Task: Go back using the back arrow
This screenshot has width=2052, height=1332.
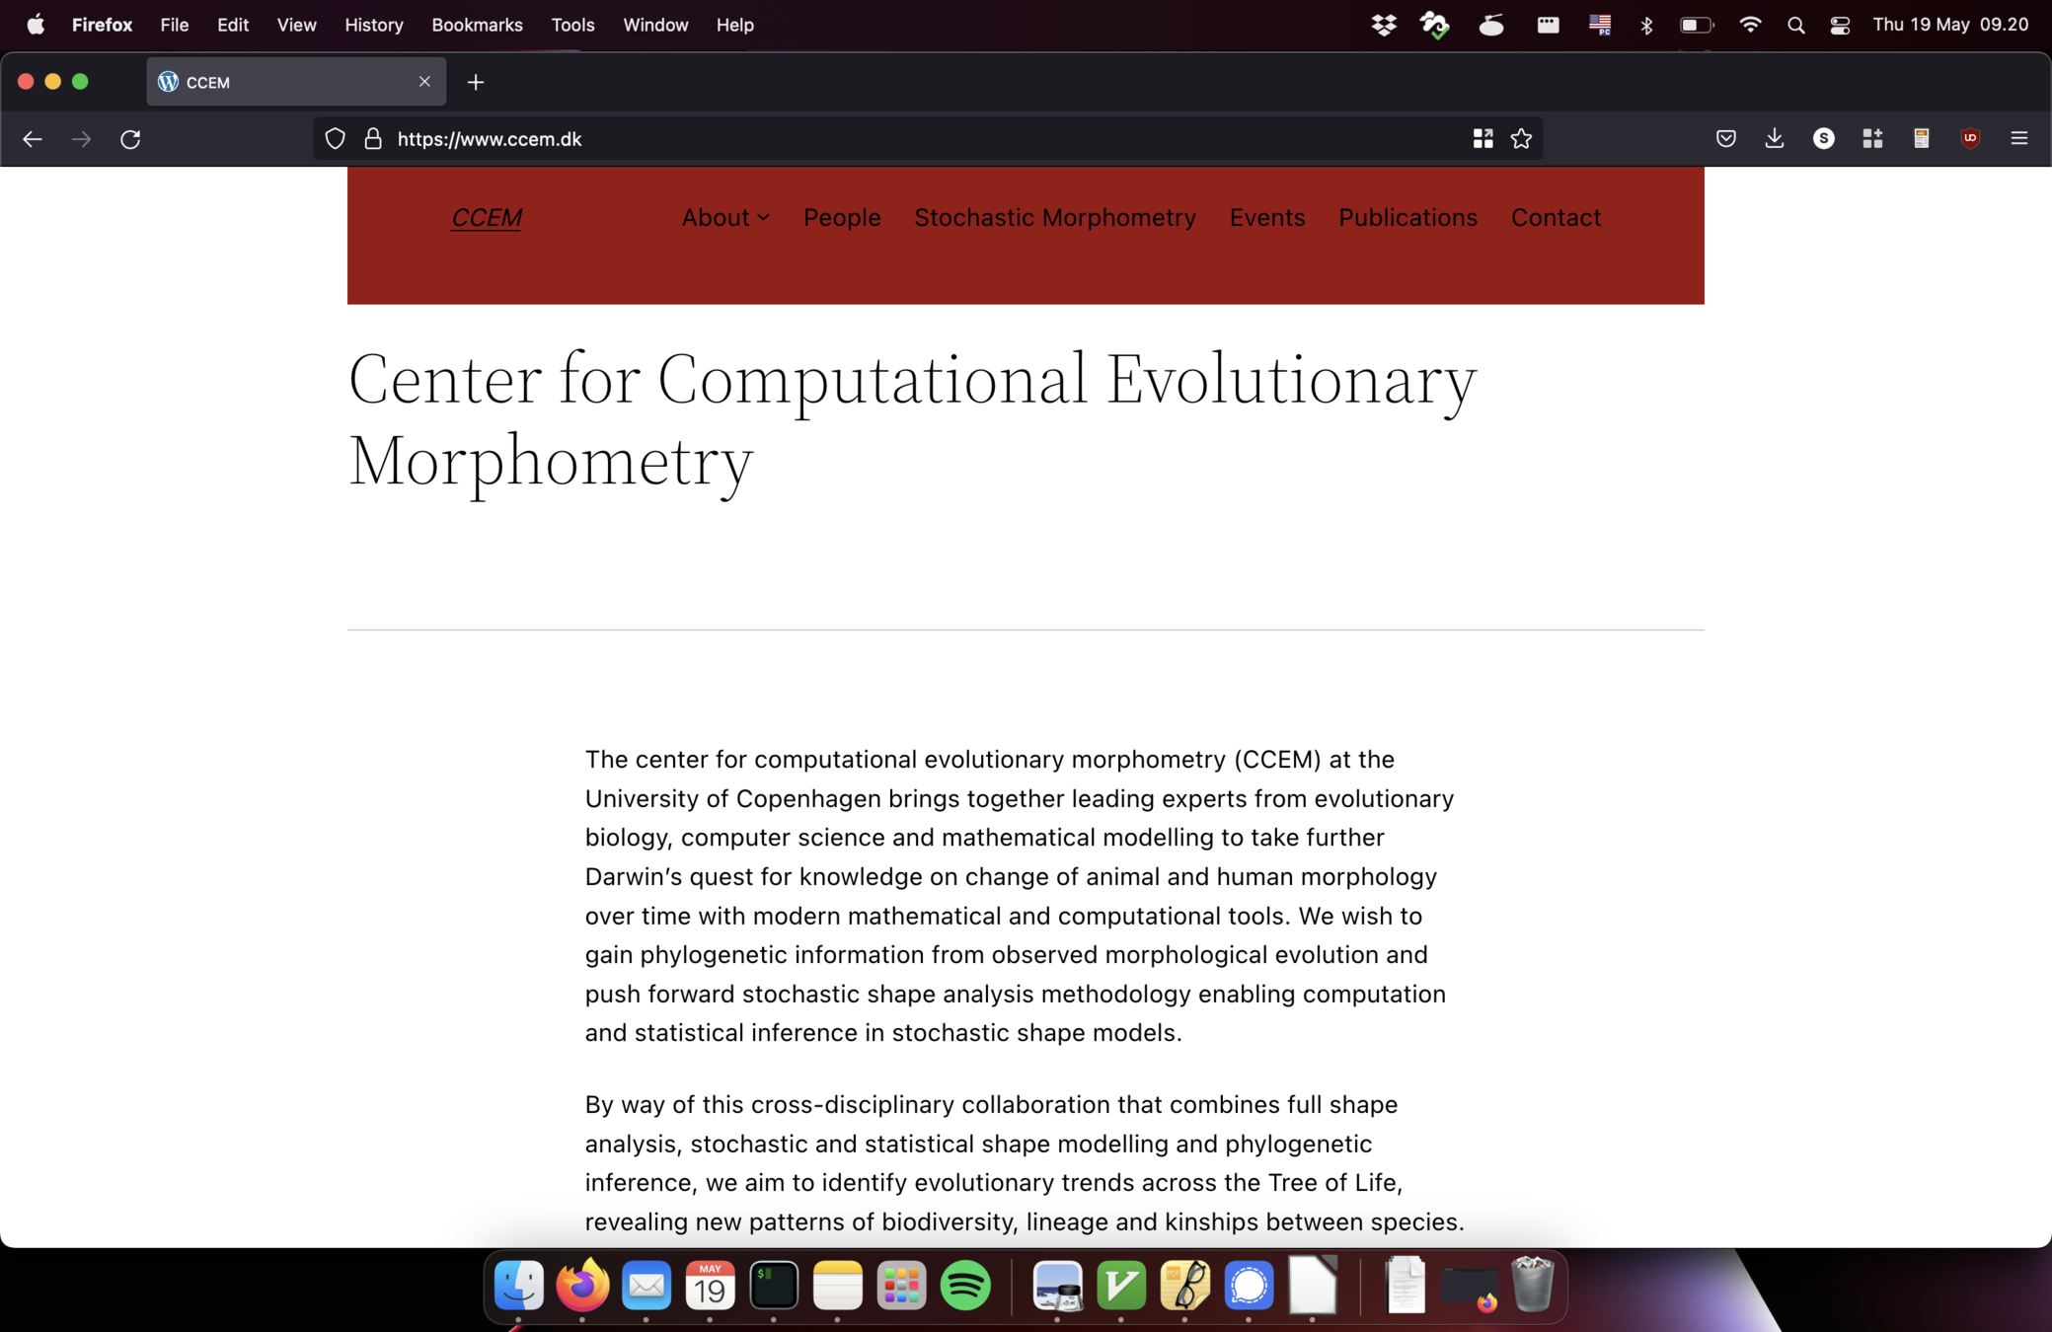Action: click(33, 139)
